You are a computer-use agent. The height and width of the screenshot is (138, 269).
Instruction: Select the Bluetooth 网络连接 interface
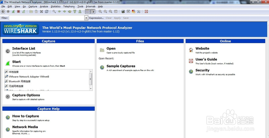[20, 81]
